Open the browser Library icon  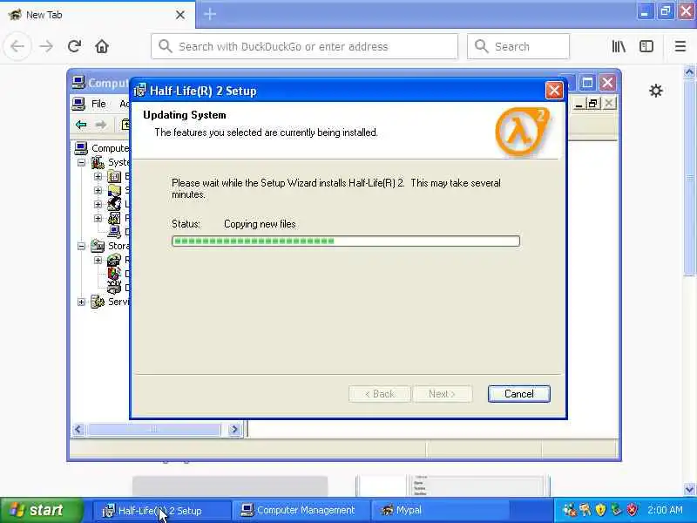coord(619,46)
